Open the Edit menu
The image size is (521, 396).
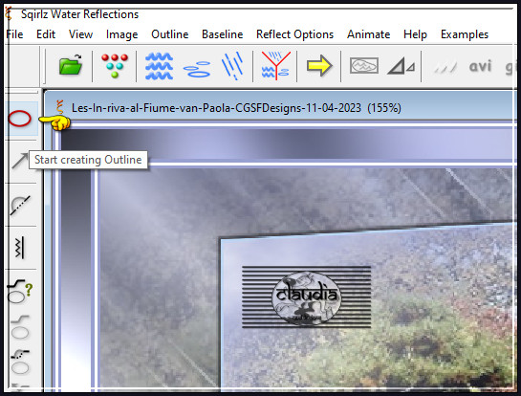pyautogui.click(x=46, y=34)
